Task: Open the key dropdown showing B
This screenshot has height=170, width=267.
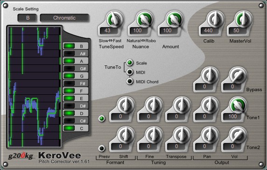Action: tap(27, 18)
